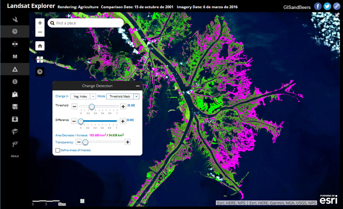
Task: Click the Rendering: Agriculture text
Action: coord(78,7)
